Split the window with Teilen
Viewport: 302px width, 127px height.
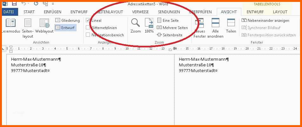[231, 26]
